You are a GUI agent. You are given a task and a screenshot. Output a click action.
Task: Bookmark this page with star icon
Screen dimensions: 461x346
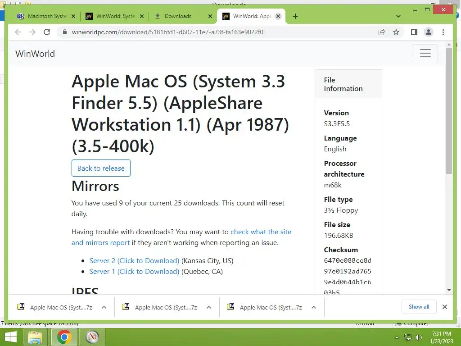point(396,32)
